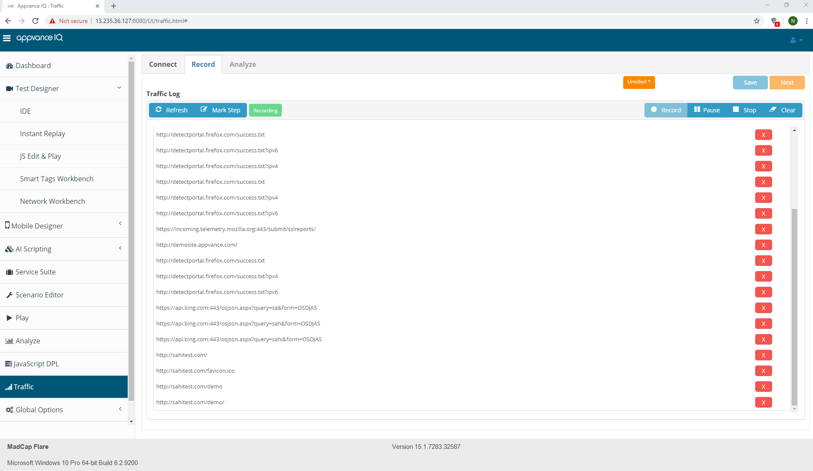Open the hamburger navigation menu

(7, 38)
